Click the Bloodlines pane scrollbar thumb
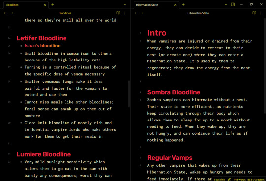This screenshot has height=181, width=266. pyautogui.click(x=129, y=94)
